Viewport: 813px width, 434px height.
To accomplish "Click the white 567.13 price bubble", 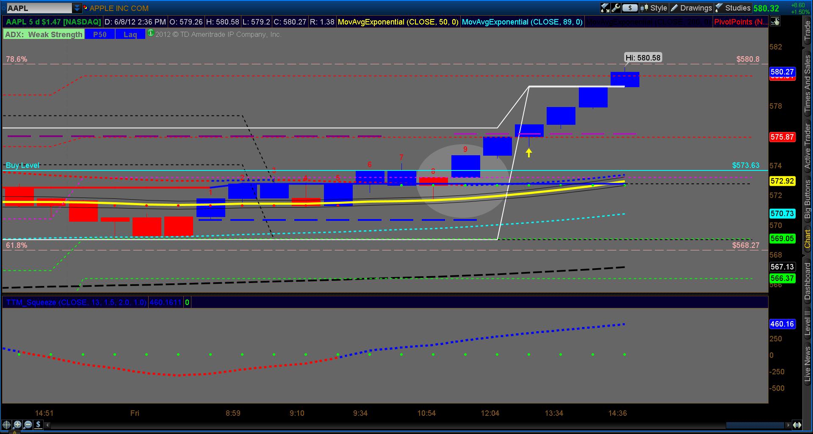I will coord(782,267).
